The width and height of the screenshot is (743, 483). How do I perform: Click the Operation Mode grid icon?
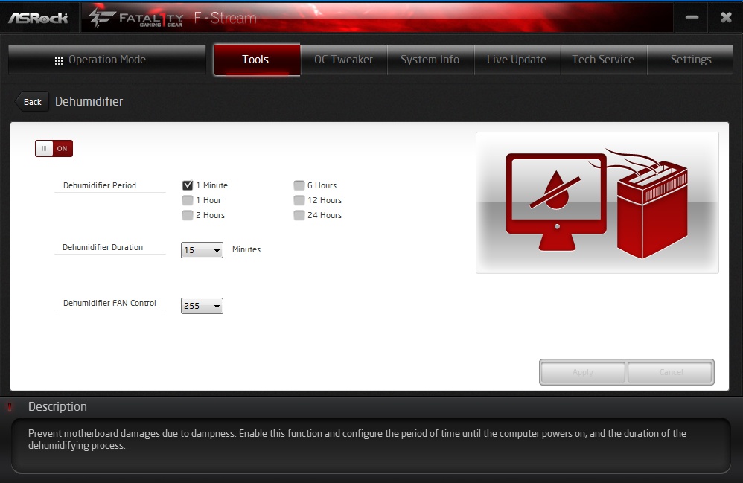tap(60, 60)
